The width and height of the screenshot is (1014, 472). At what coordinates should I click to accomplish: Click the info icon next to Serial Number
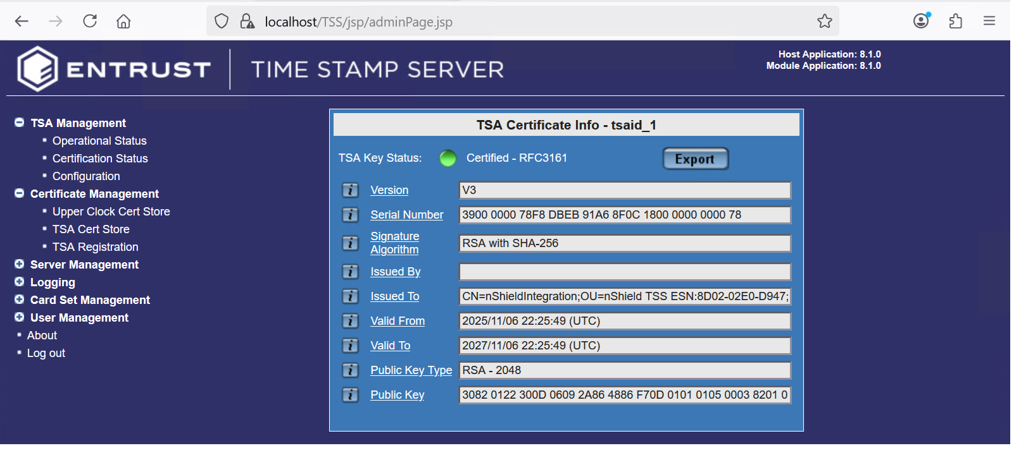[350, 215]
